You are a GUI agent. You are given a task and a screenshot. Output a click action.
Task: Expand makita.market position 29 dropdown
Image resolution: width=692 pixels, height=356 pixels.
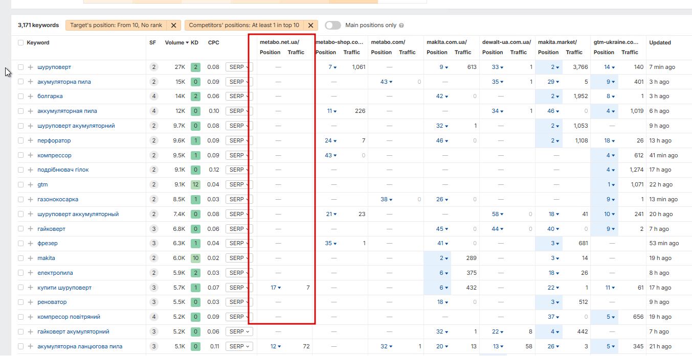coord(554,82)
